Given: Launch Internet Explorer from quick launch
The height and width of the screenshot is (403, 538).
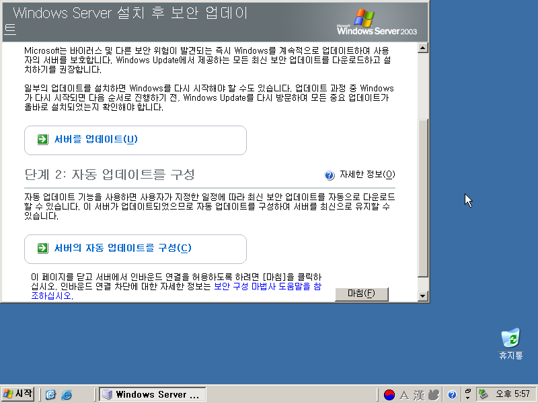Looking at the screenshot, I should coord(67,395).
